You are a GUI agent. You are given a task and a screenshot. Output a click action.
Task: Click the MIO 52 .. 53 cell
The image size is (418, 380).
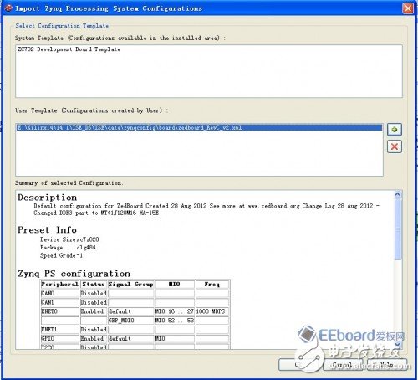pyautogui.click(x=175, y=321)
